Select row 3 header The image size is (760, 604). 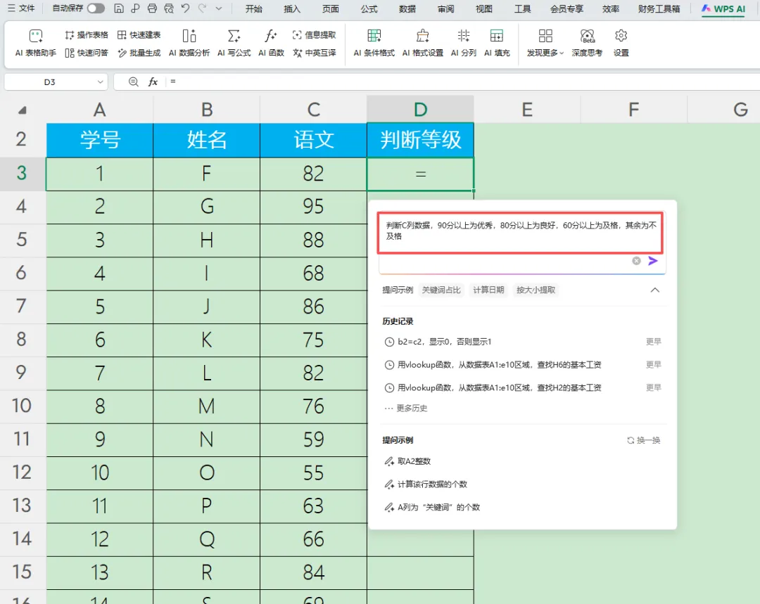(22, 174)
